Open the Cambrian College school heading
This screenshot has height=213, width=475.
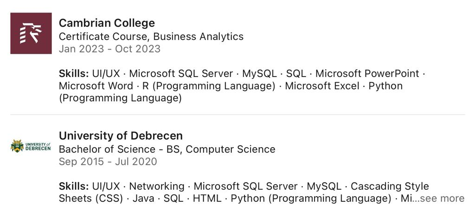tap(107, 23)
